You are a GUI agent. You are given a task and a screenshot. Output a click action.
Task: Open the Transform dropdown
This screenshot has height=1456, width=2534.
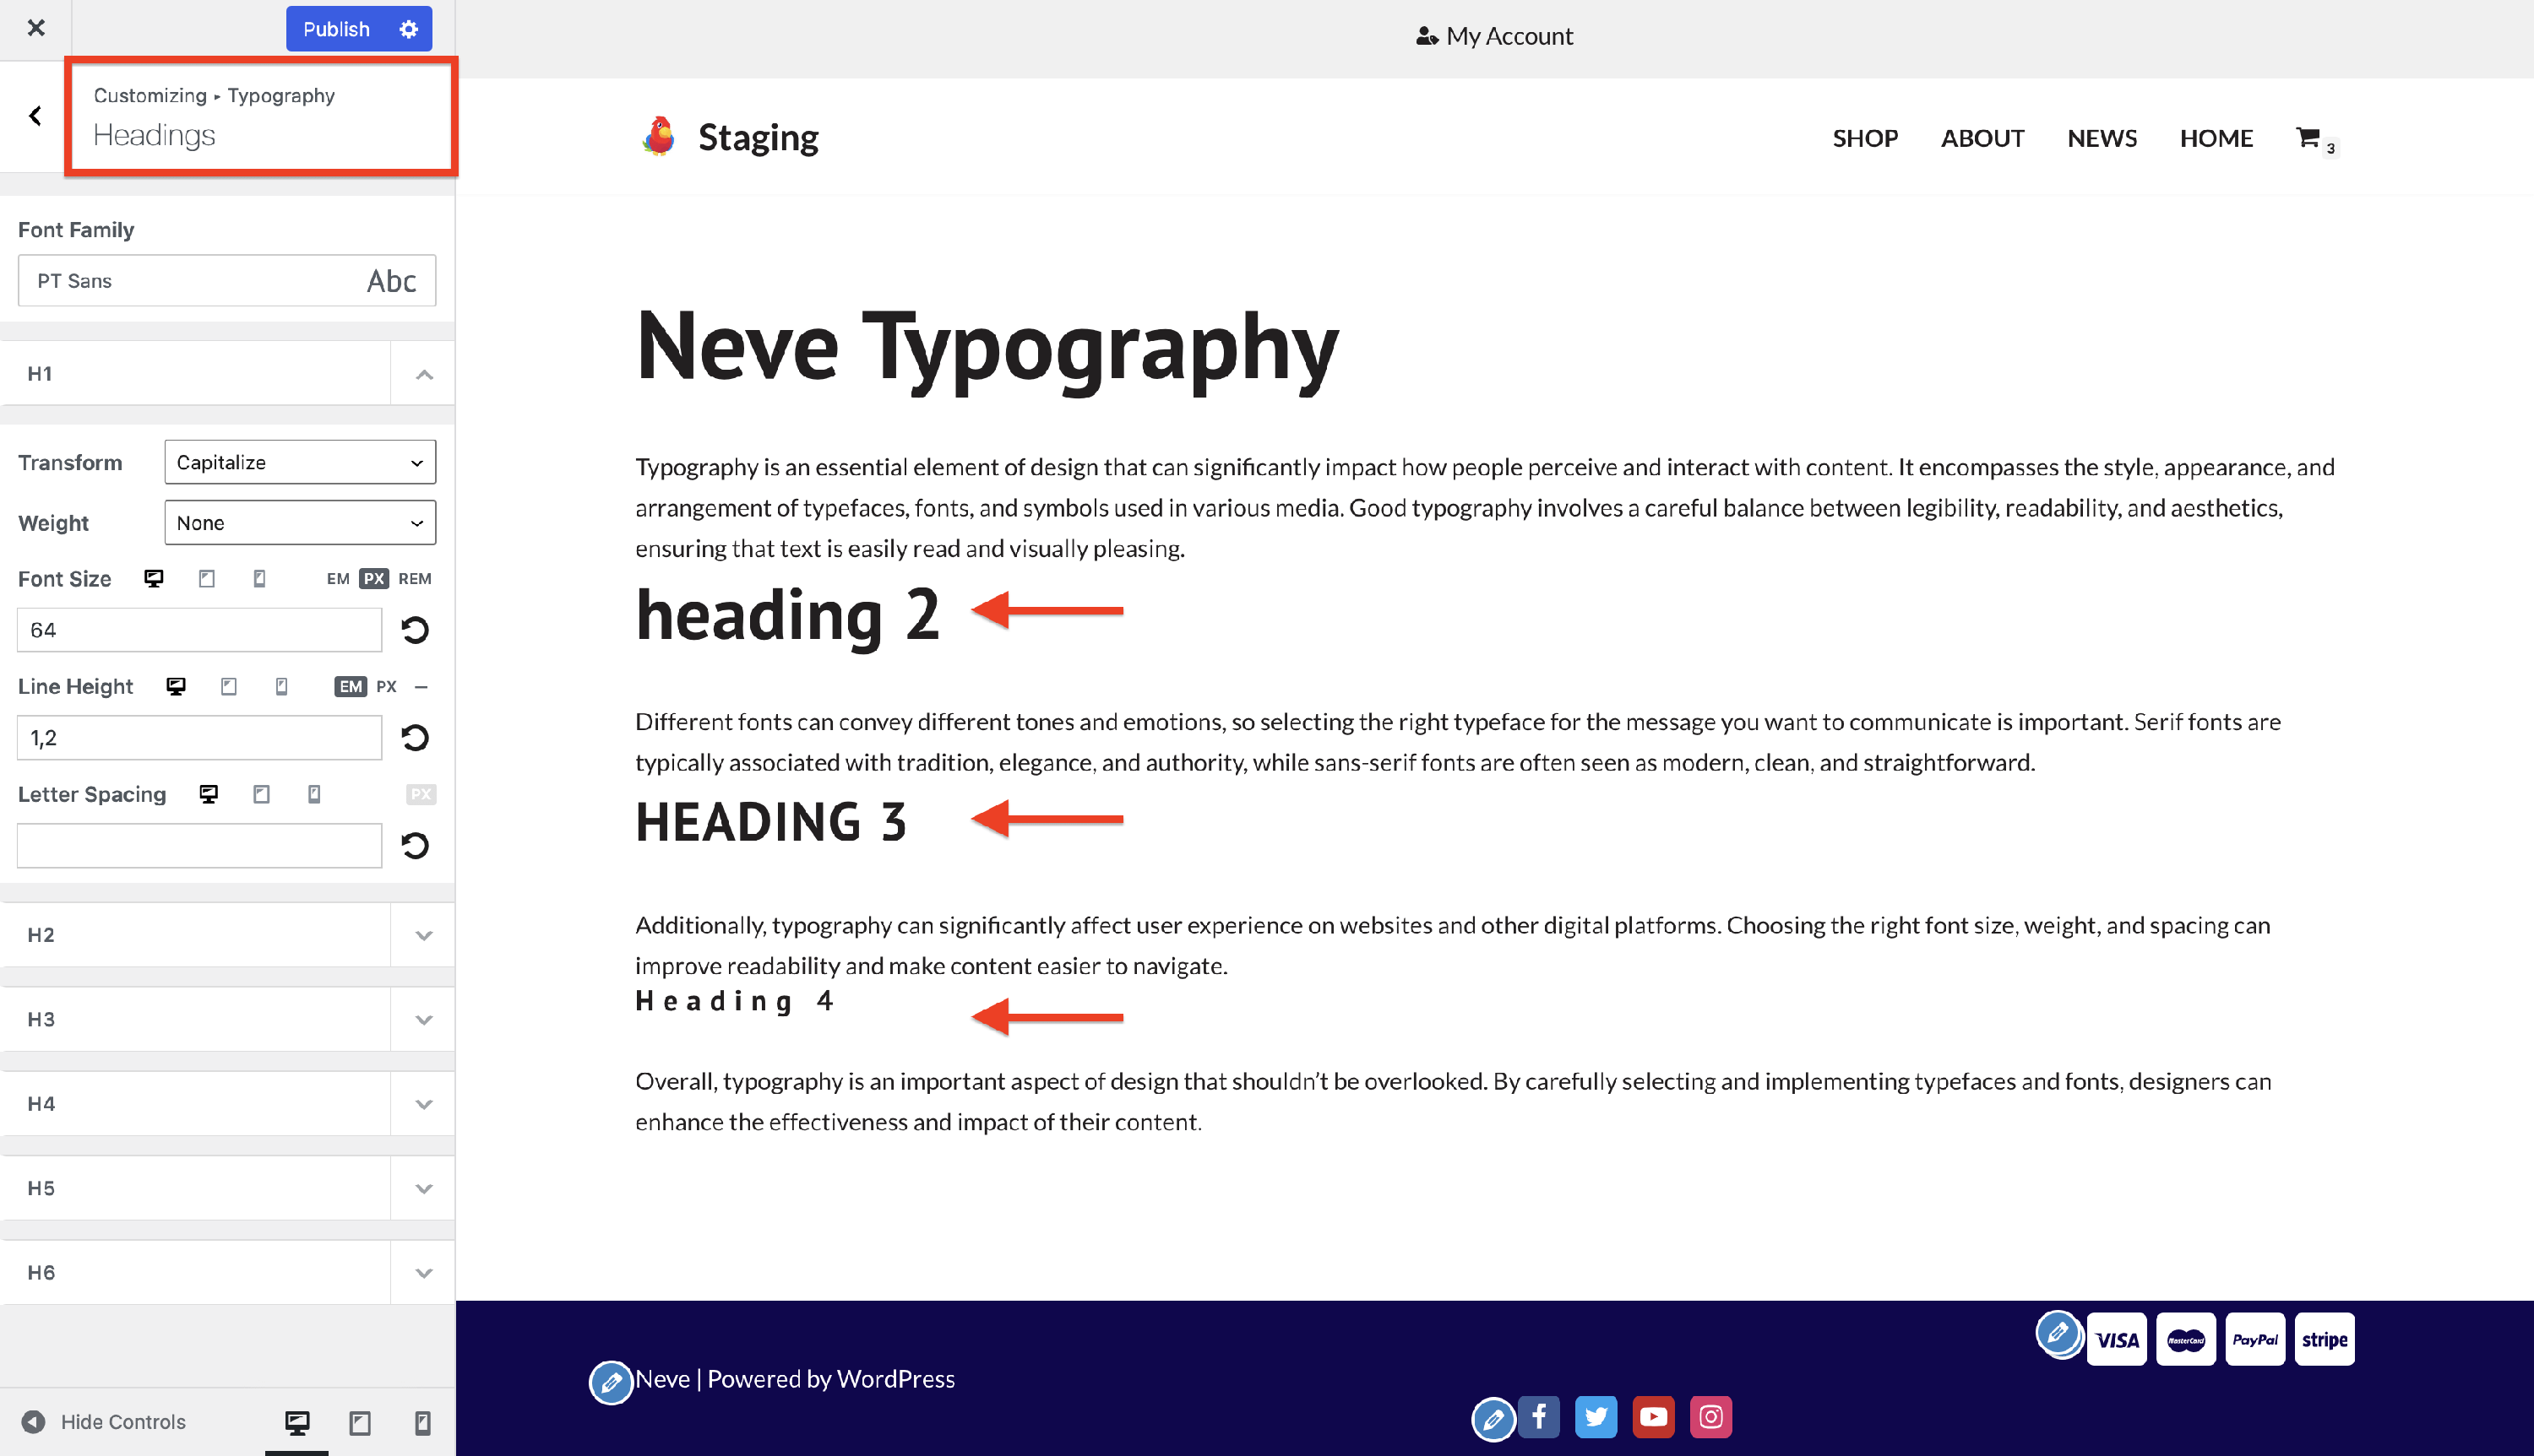(300, 462)
